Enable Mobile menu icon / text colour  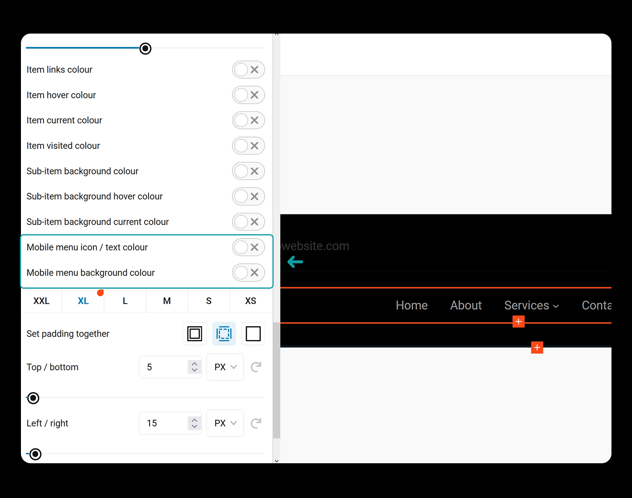[248, 247]
